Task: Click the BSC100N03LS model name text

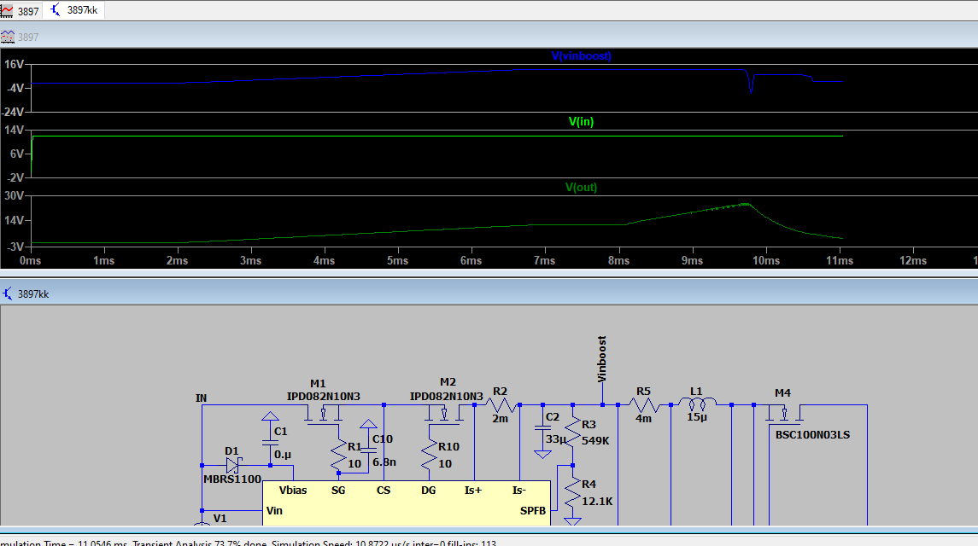Action: point(812,434)
